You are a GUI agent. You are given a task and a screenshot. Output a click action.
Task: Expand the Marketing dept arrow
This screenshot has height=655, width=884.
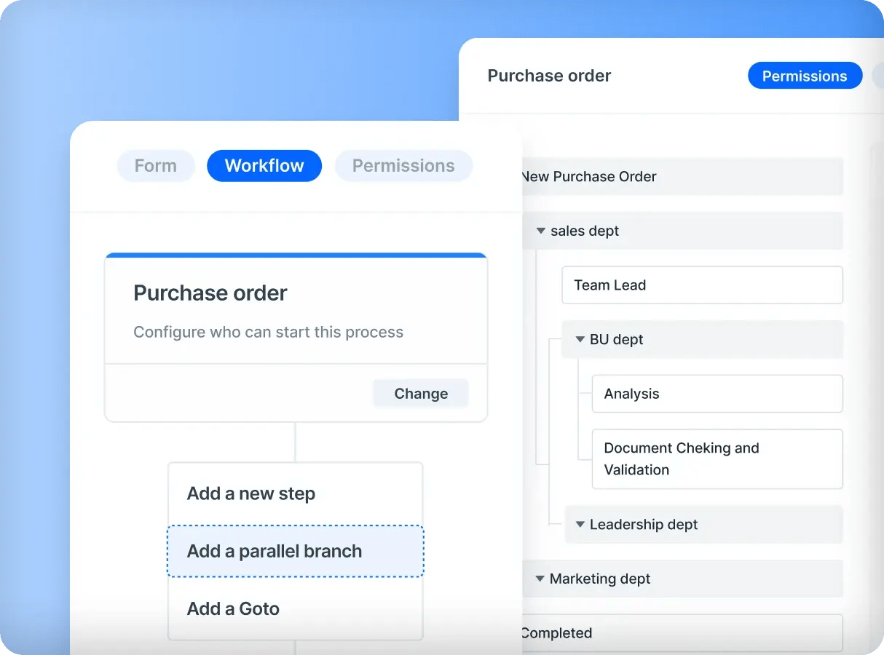540,579
